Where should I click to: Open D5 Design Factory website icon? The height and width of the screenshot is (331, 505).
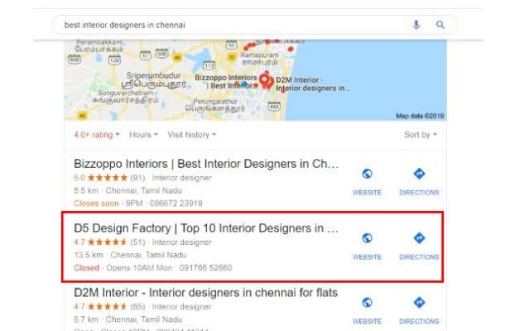tap(367, 238)
